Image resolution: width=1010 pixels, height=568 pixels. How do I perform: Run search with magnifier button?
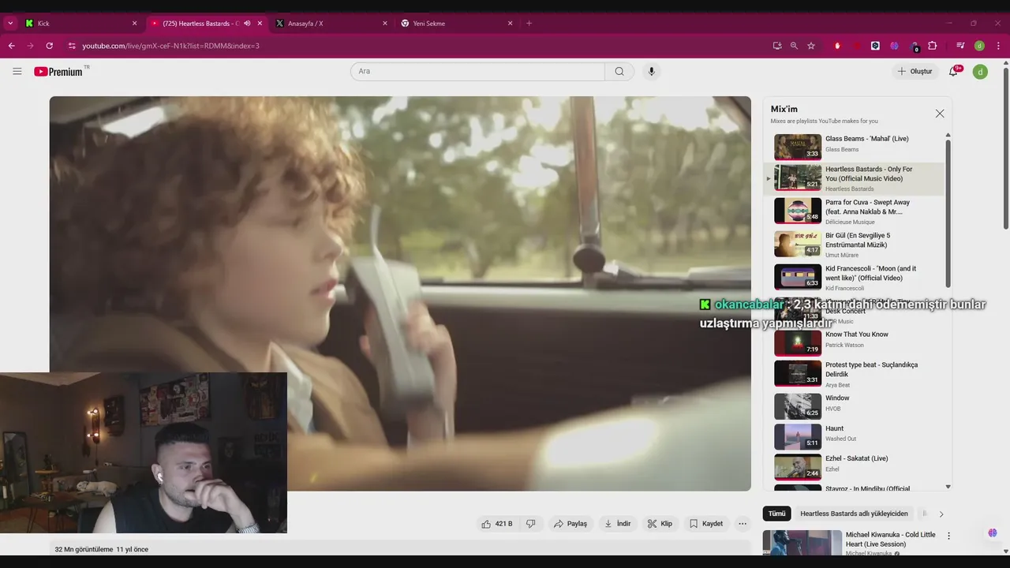619,71
